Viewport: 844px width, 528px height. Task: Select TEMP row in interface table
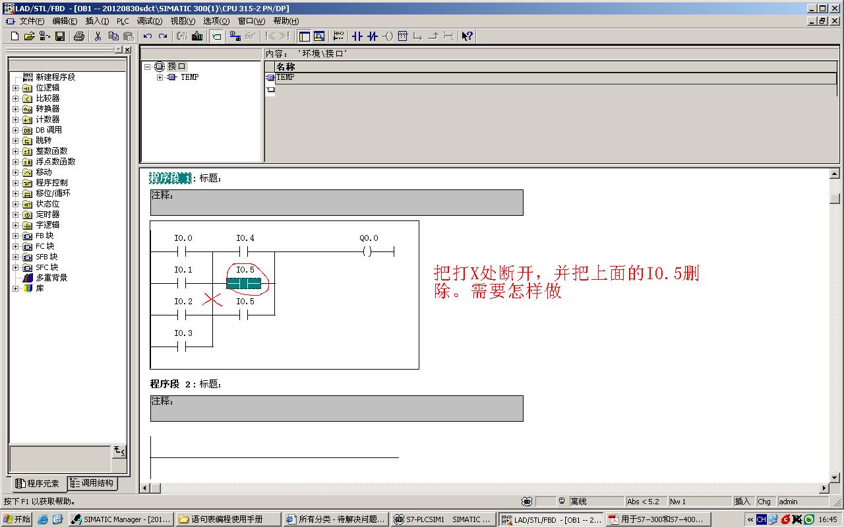point(556,78)
